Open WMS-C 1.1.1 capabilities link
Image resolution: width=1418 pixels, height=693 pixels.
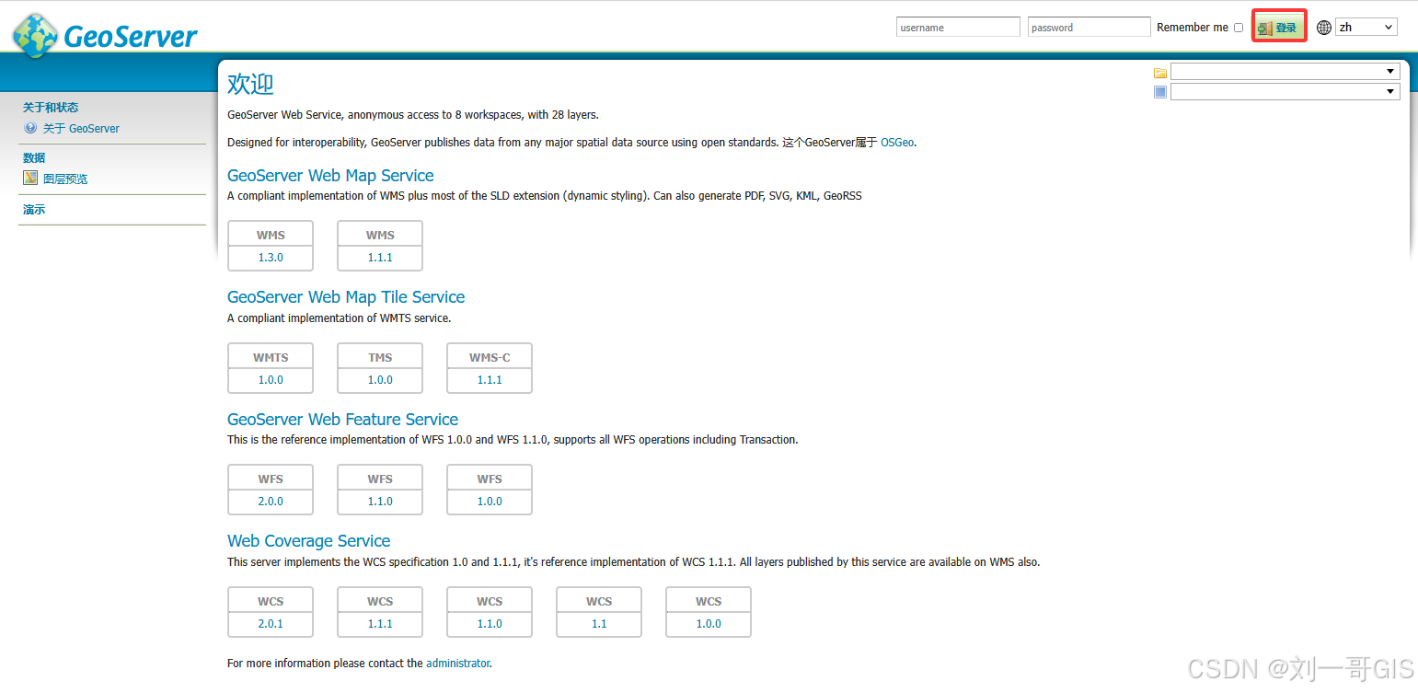pos(490,380)
